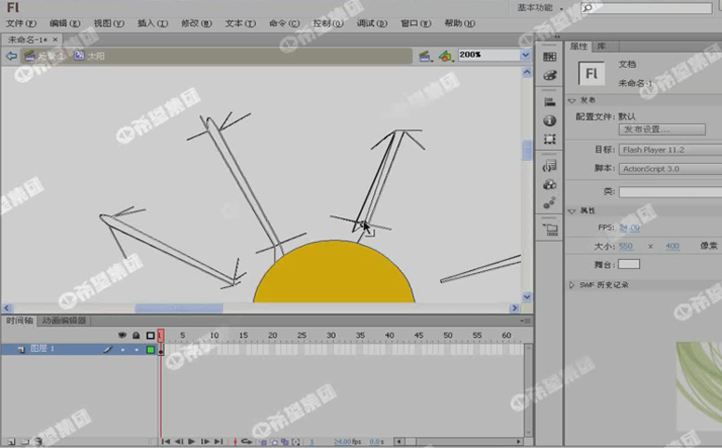Click the Edit Scene icon
Viewport: 722px width, 448px height.
pyautogui.click(x=424, y=56)
